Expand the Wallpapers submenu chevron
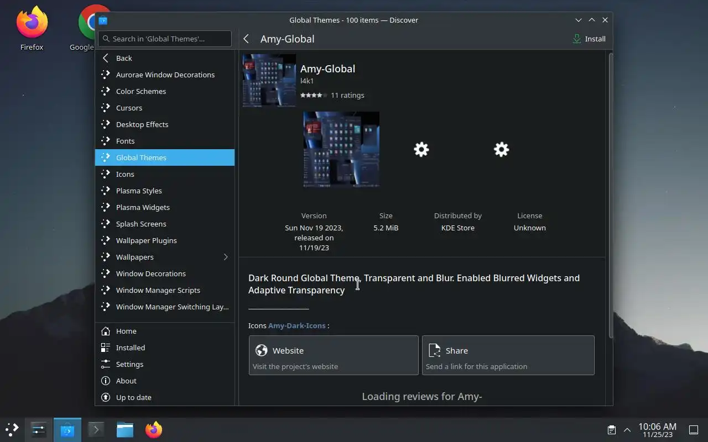The width and height of the screenshot is (708, 442). coord(226,257)
